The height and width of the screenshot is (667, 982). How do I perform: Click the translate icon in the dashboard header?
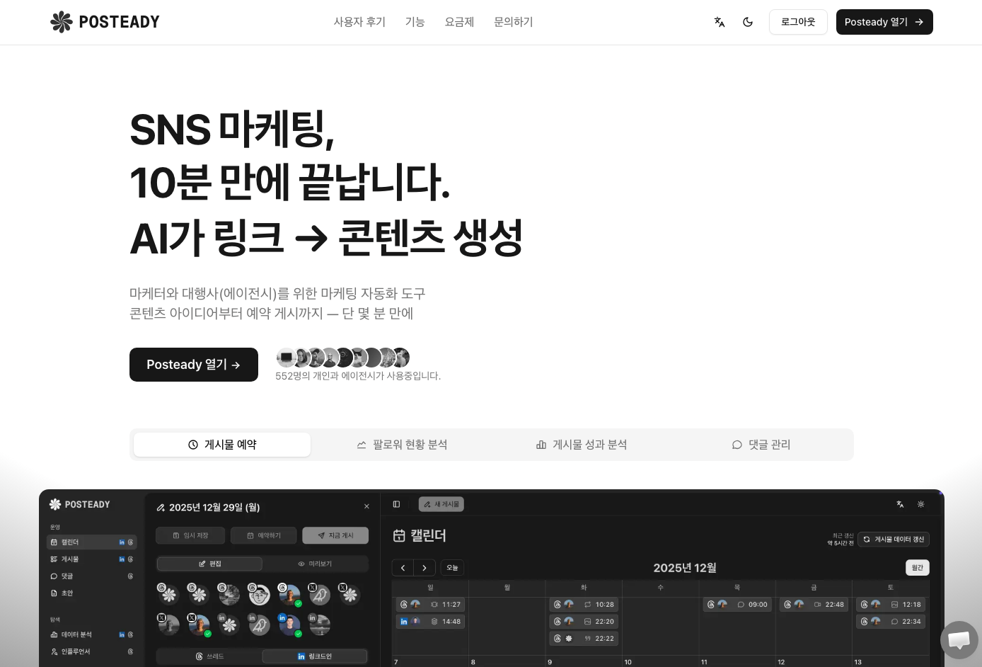900,504
